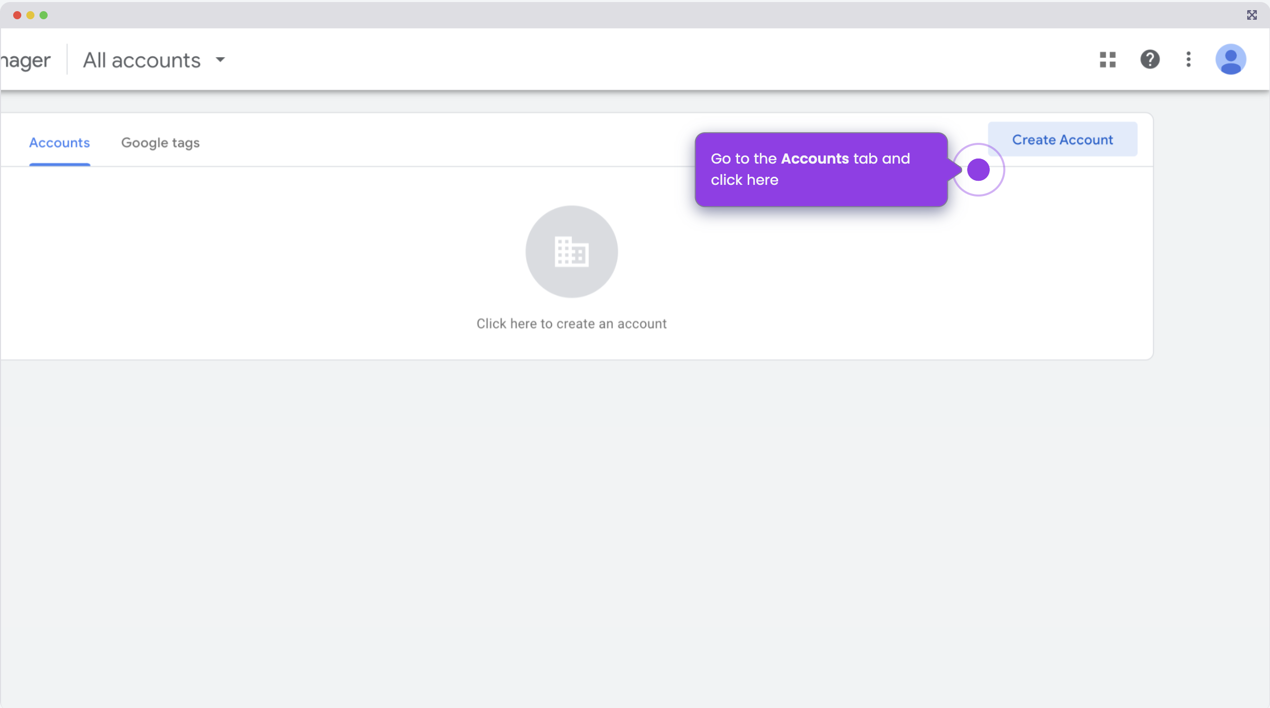Click the green maximize window button

[44, 15]
